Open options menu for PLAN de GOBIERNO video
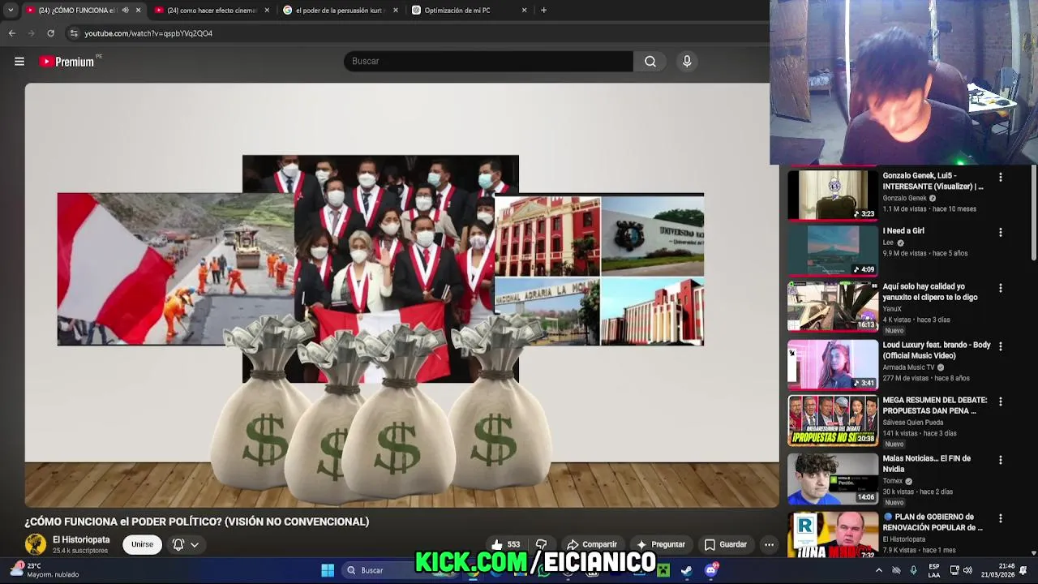Viewport: 1038px width, 584px height. point(1000,518)
